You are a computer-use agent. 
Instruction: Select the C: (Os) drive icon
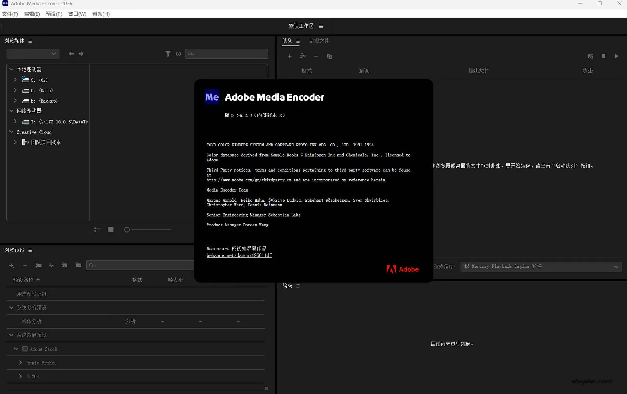[25, 80]
